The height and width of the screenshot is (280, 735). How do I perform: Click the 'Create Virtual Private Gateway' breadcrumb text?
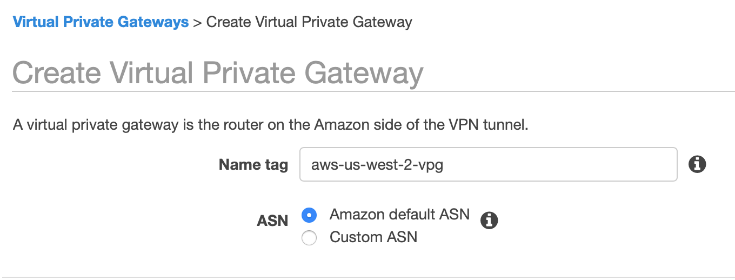click(309, 22)
